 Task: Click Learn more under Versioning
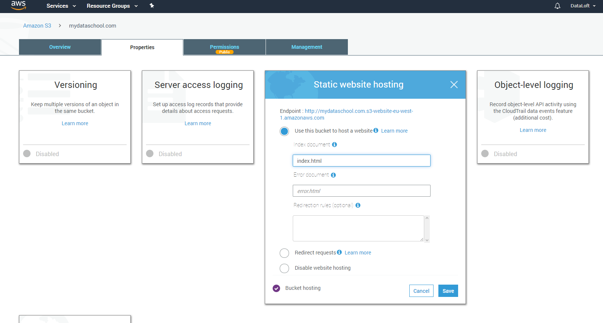point(75,123)
